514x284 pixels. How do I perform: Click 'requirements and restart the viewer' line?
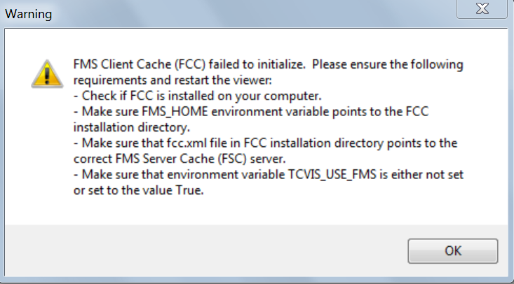(173, 80)
